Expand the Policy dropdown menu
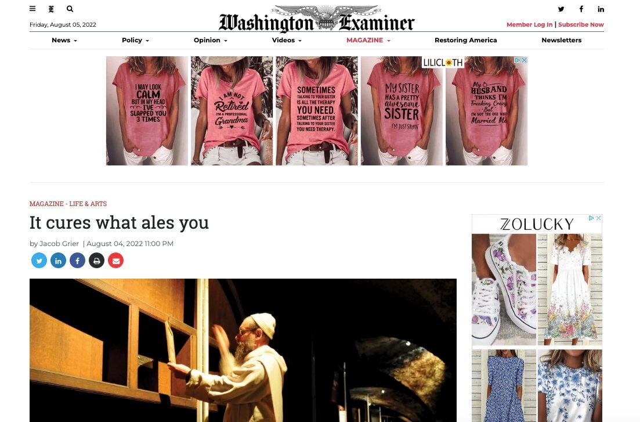The height and width of the screenshot is (422, 640). pos(136,40)
